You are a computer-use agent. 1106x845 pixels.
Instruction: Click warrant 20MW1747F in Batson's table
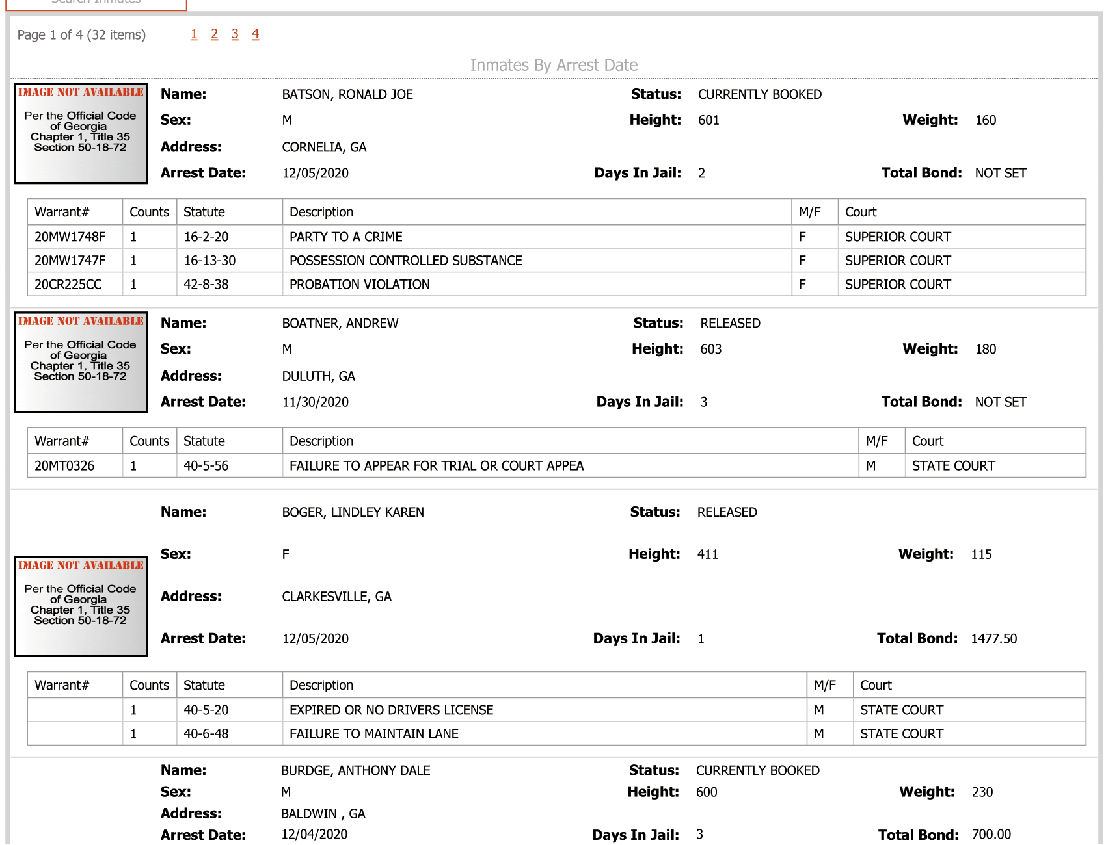(70, 261)
